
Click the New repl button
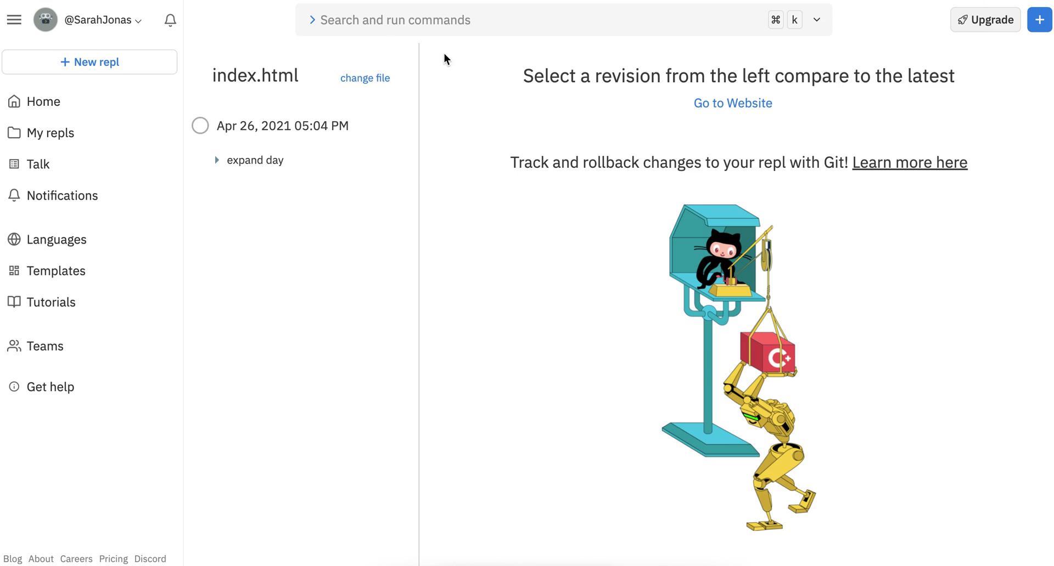89,62
